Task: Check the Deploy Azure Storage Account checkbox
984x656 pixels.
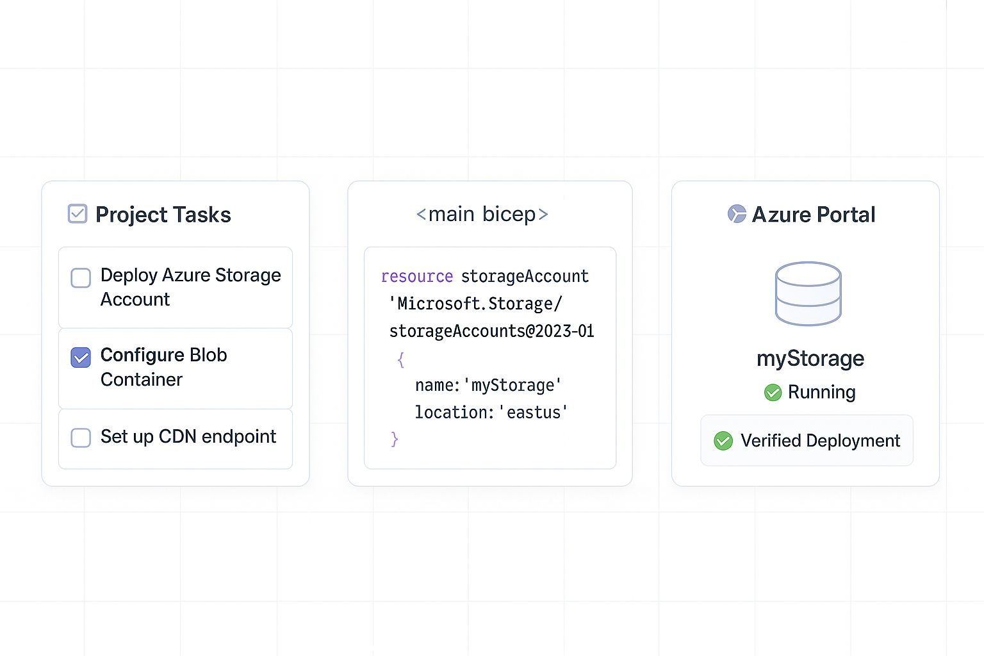Action: pyautogui.click(x=81, y=278)
